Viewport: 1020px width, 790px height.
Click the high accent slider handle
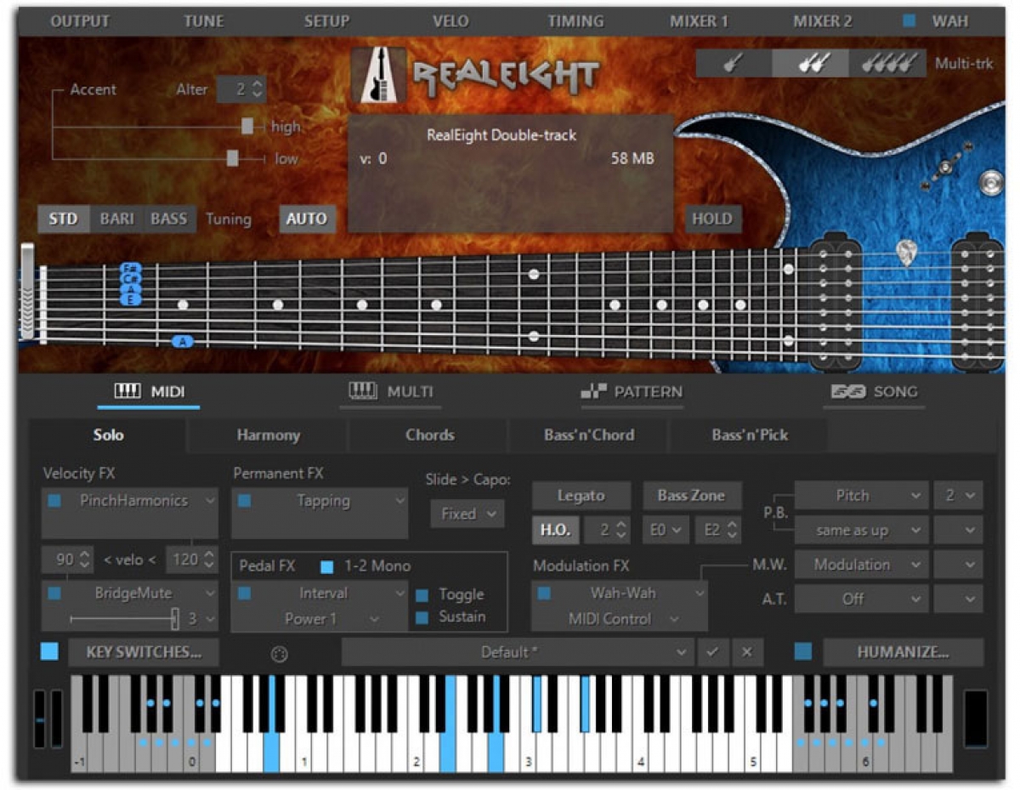coord(247,127)
